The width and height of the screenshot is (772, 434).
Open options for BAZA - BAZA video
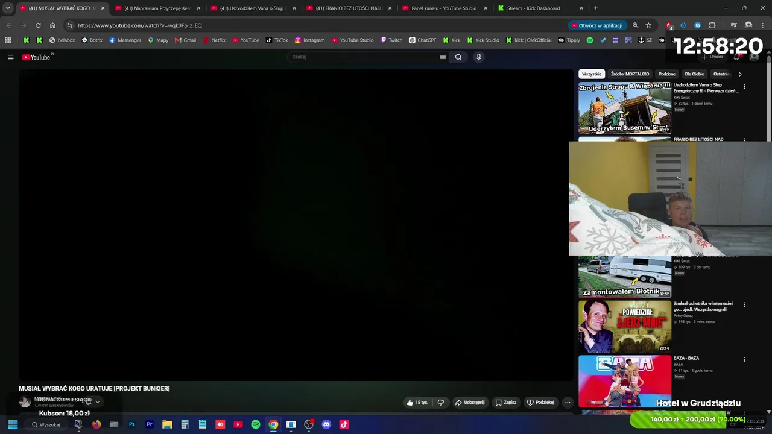[744, 359]
